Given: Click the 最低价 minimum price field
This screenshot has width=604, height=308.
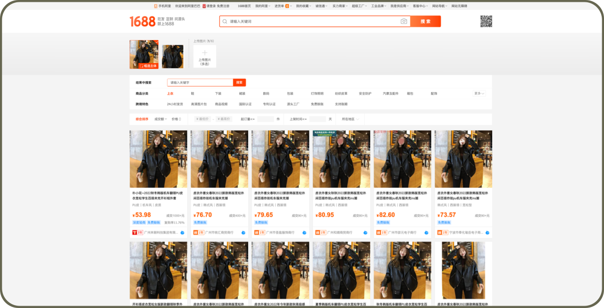Looking at the screenshot, I should pos(203,119).
